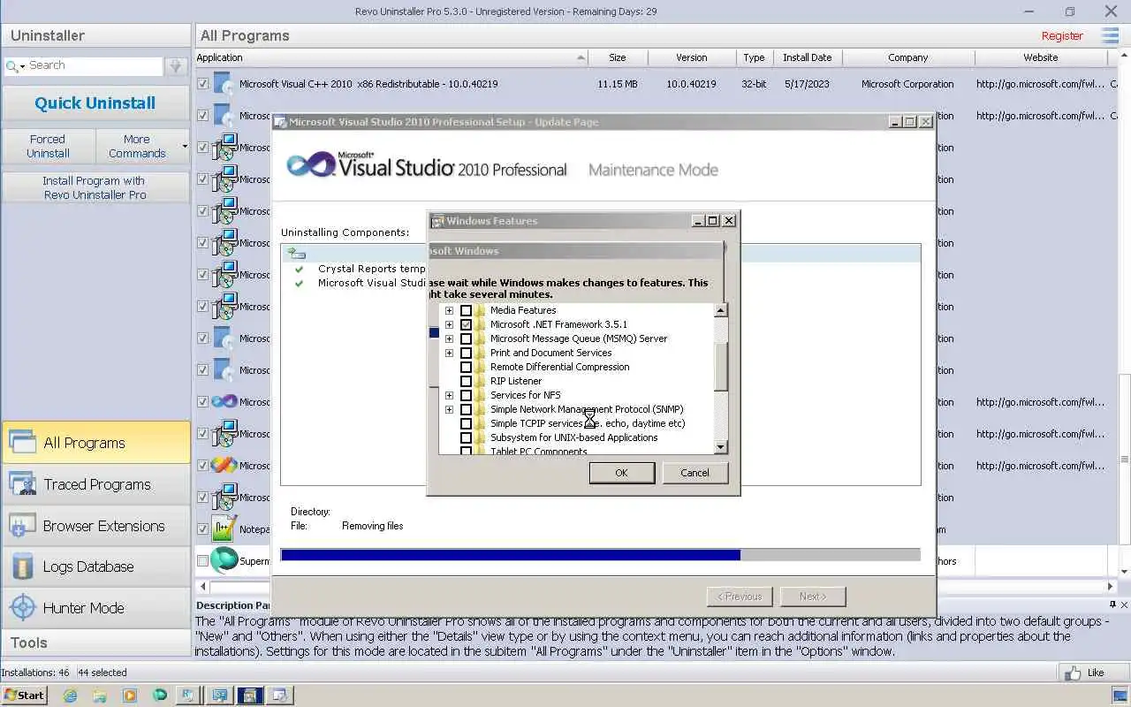Open the Start menu

point(24,696)
